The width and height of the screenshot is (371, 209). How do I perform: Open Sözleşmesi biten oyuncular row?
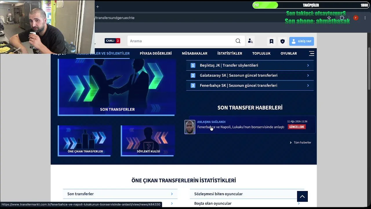click(247, 194)
